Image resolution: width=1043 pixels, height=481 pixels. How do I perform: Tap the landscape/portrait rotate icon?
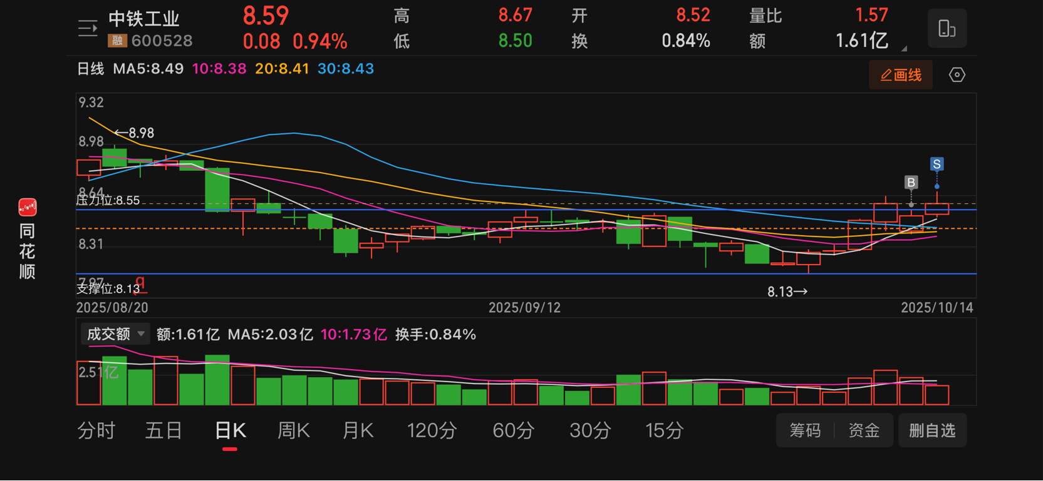pos(947,29)
